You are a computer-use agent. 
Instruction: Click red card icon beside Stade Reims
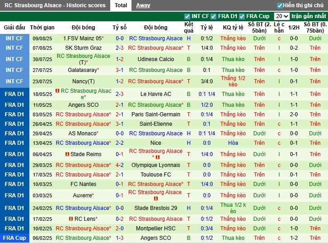[68, 154]
